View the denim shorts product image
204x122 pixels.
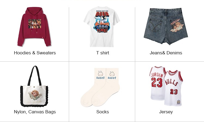(166, 27)
